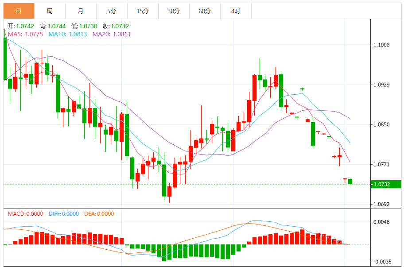Viewport: 404px width, 267px height.
Task: Select the 30分 timeframe tab
Action: tap(174, 11)
